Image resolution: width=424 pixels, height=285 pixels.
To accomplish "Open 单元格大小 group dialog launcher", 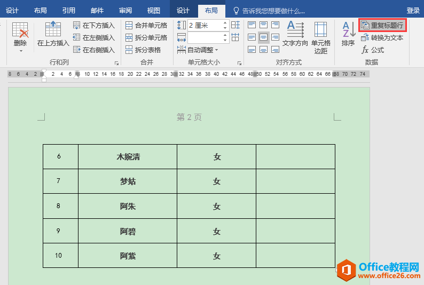I will click(239, 63).
